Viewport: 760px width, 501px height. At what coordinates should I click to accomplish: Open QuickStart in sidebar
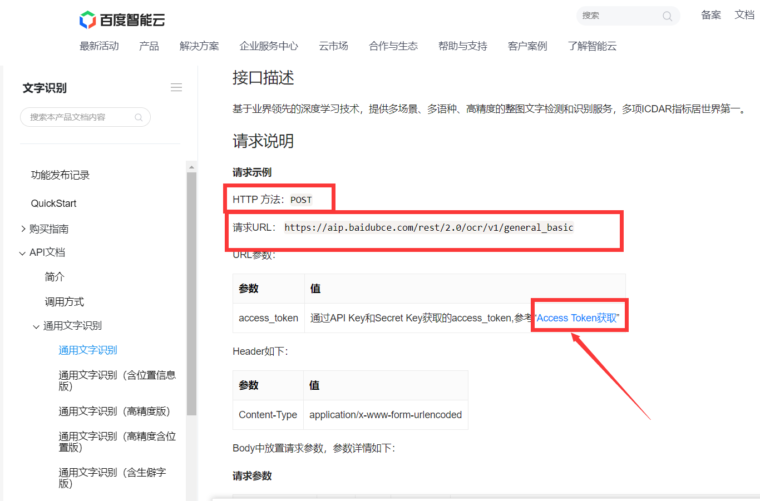click(53, 204)
